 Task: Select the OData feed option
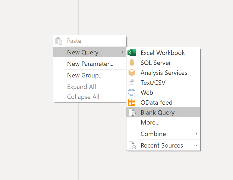click(163, 103)
